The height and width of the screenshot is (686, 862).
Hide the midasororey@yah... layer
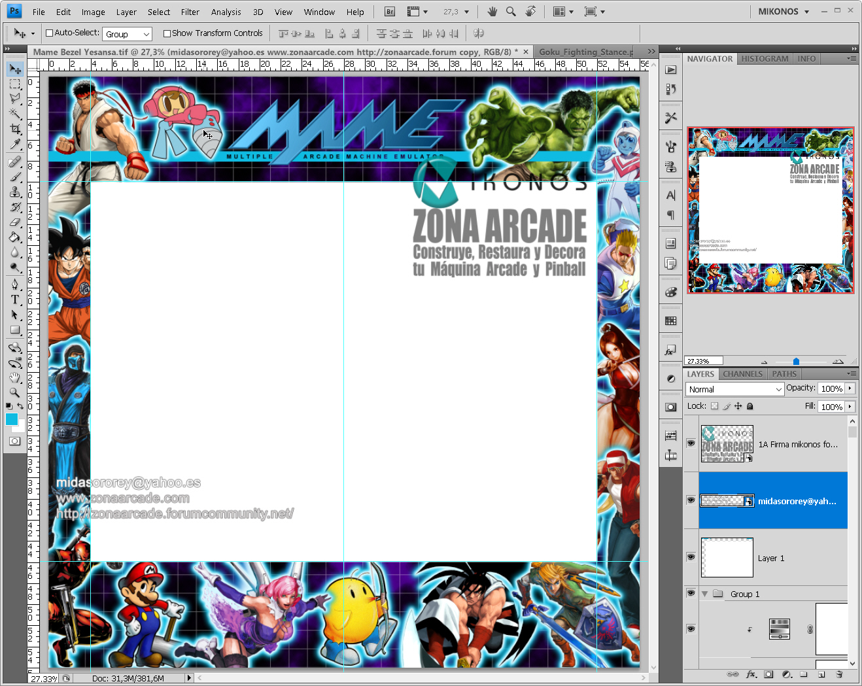(691, 500)
